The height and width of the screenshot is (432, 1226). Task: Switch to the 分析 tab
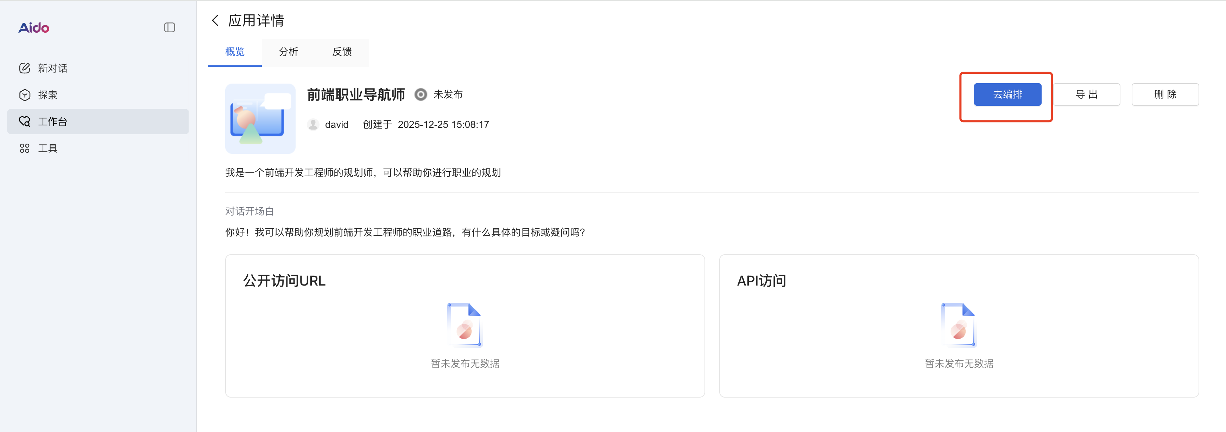(289, 52)
